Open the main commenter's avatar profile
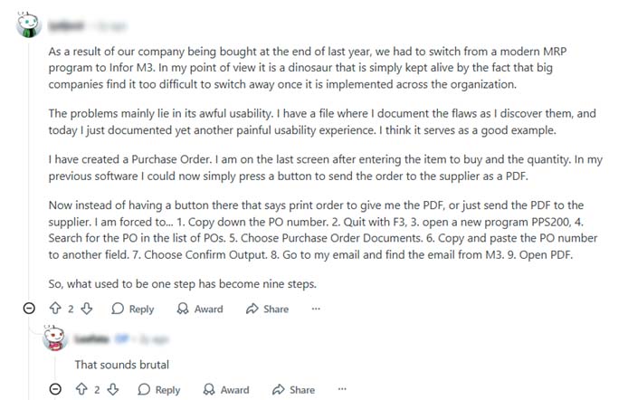The image size is (628, 400). tap(28, 24)
